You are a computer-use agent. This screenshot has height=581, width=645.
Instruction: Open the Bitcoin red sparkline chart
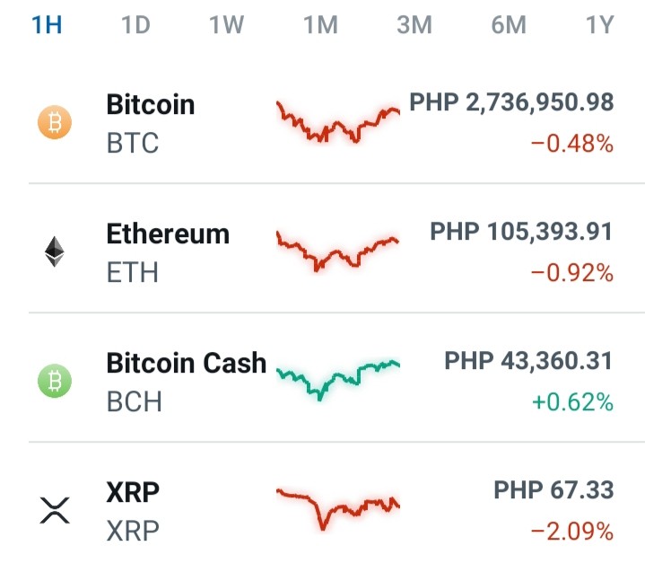[338, 122]
